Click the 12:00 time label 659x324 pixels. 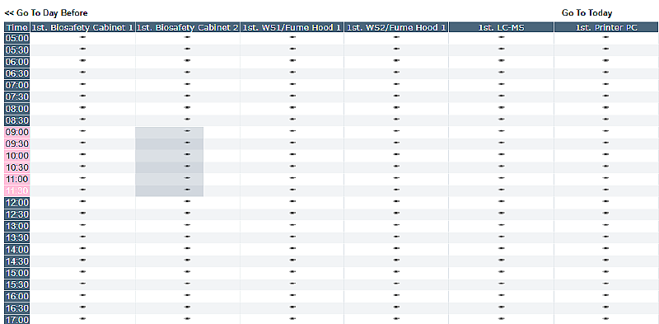[x=16, y=202]
